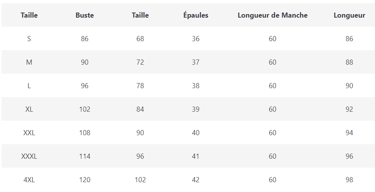Click the first Taille column header
375x192 pixels.
point(29,15)
